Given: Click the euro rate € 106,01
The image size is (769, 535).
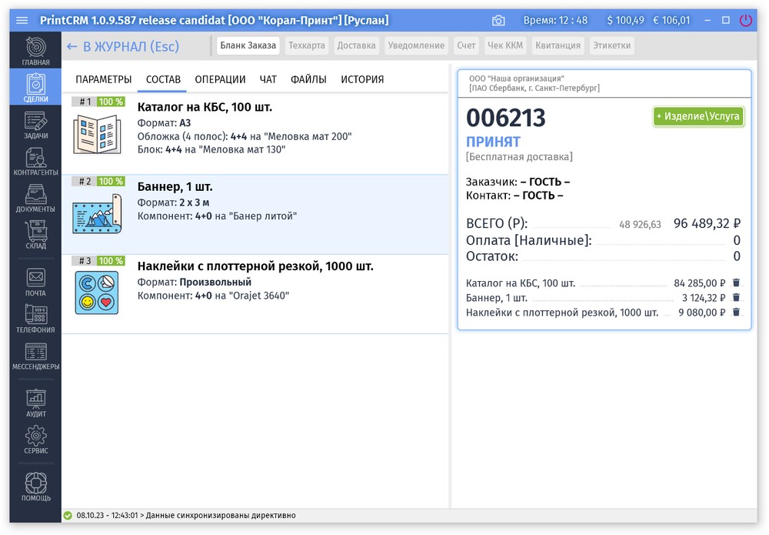Looking at the screenshot, I should [x=671, y=21].
